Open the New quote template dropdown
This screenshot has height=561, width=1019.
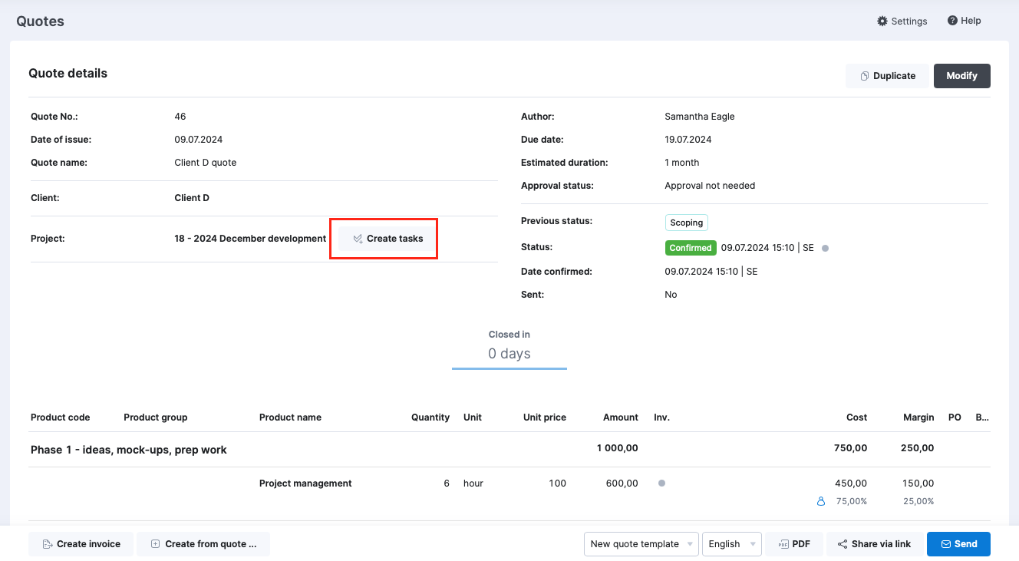[x=641, y=544]
